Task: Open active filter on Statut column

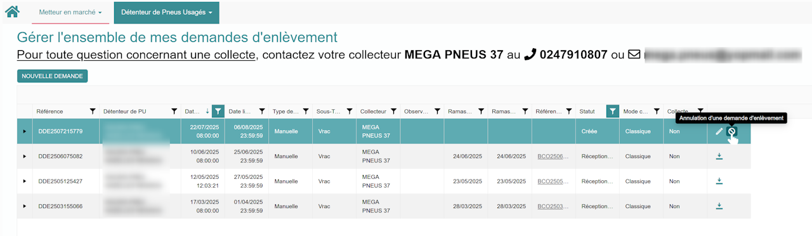Action: 612,111
